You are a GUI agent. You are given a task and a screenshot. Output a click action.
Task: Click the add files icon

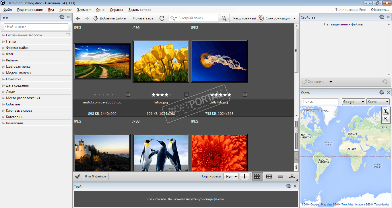coord(95,18)
